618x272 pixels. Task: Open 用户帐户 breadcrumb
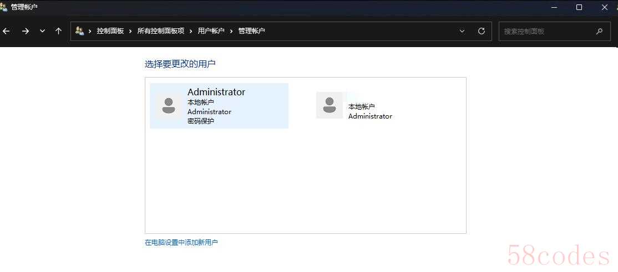tap(211, 31)
